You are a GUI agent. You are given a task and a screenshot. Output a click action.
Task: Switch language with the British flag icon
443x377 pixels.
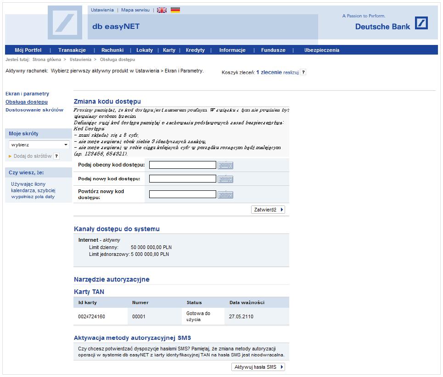[162, 10]
